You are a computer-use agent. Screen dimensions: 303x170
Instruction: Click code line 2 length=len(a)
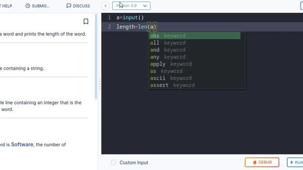[x=136, y=27]
